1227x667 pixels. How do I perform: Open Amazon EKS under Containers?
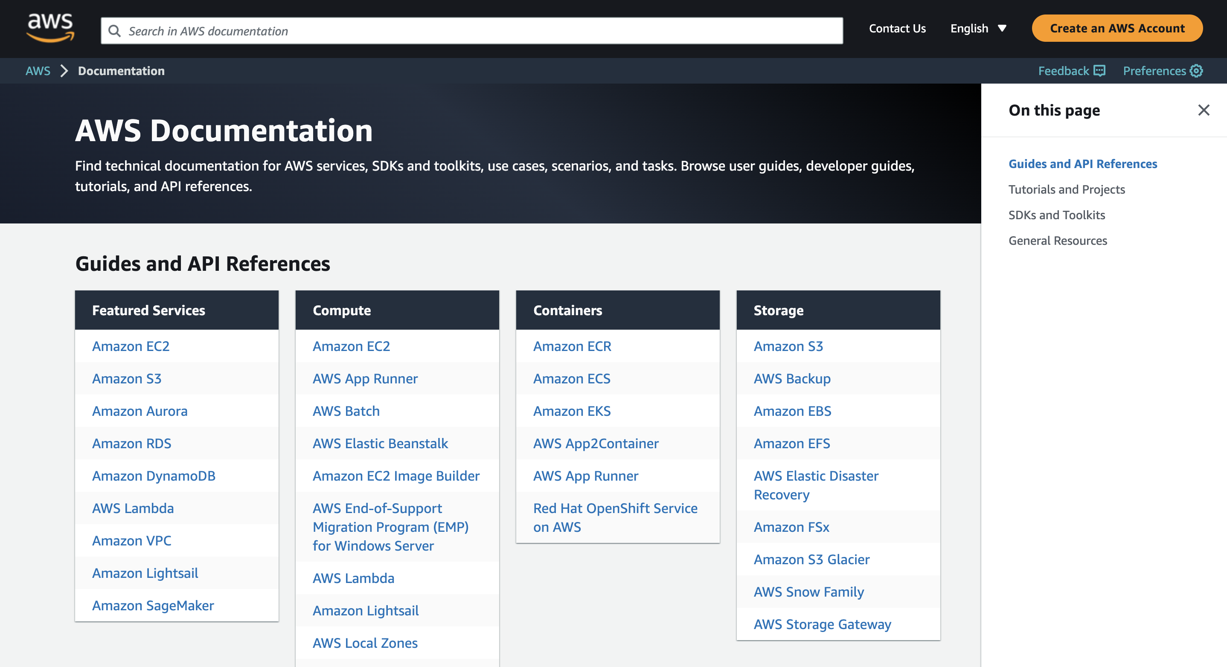tap(572, 411)
